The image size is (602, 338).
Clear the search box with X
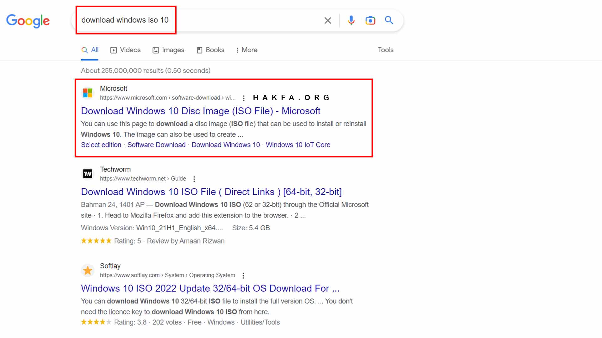[x=328, y=21]
